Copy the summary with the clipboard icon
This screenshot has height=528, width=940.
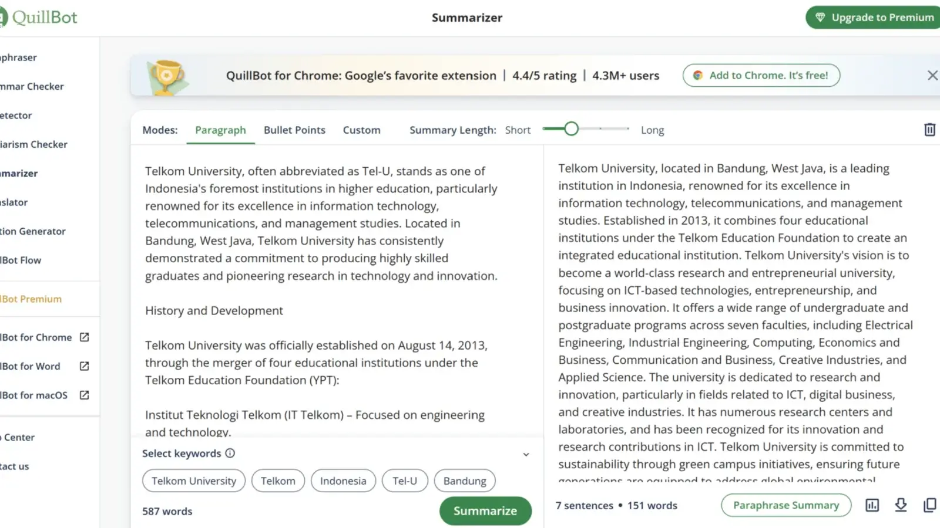tap(929, 505)
